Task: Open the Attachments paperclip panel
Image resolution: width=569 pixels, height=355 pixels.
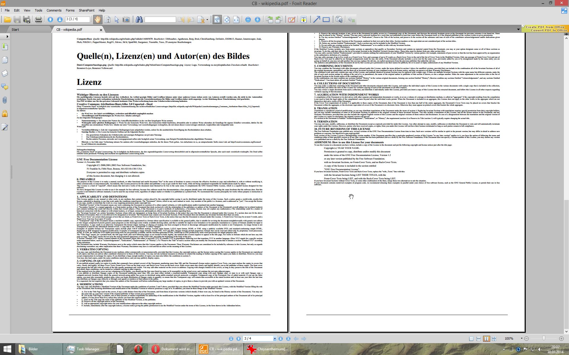Action: pyautogui.click(x=5, y=100)
